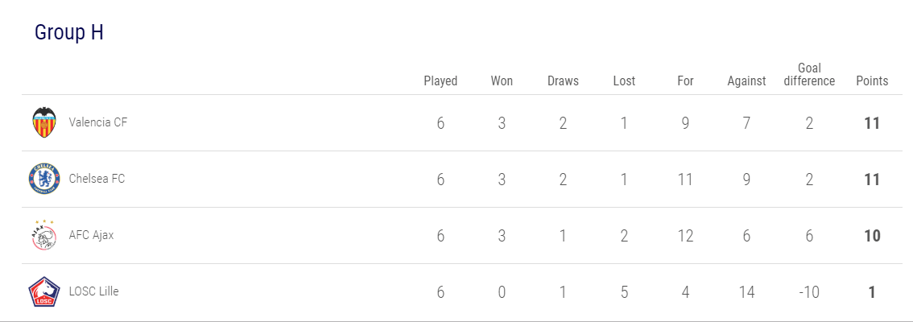
Task: Click the AFC Ajax club logo
Action: pos(43,235)
